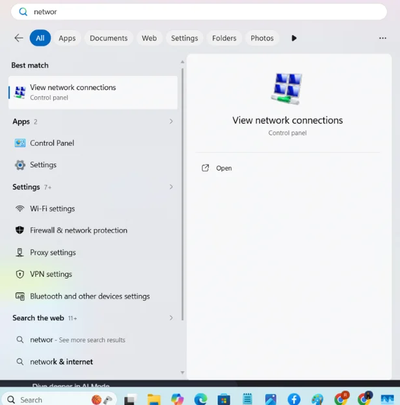Select the All filter tab
Viewport: 400px width, 405px height.
tap(40, 38)
